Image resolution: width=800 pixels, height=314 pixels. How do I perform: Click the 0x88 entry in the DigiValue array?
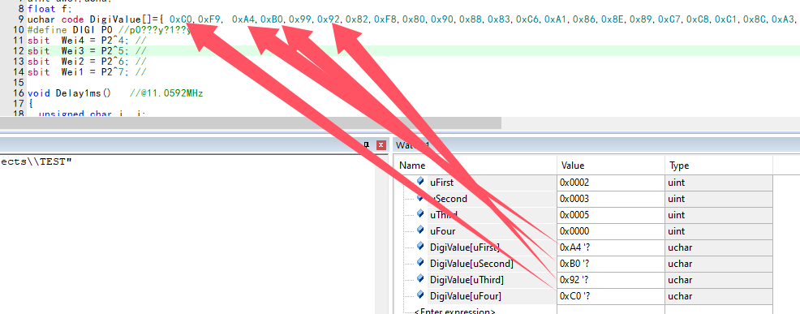(471, 19)
